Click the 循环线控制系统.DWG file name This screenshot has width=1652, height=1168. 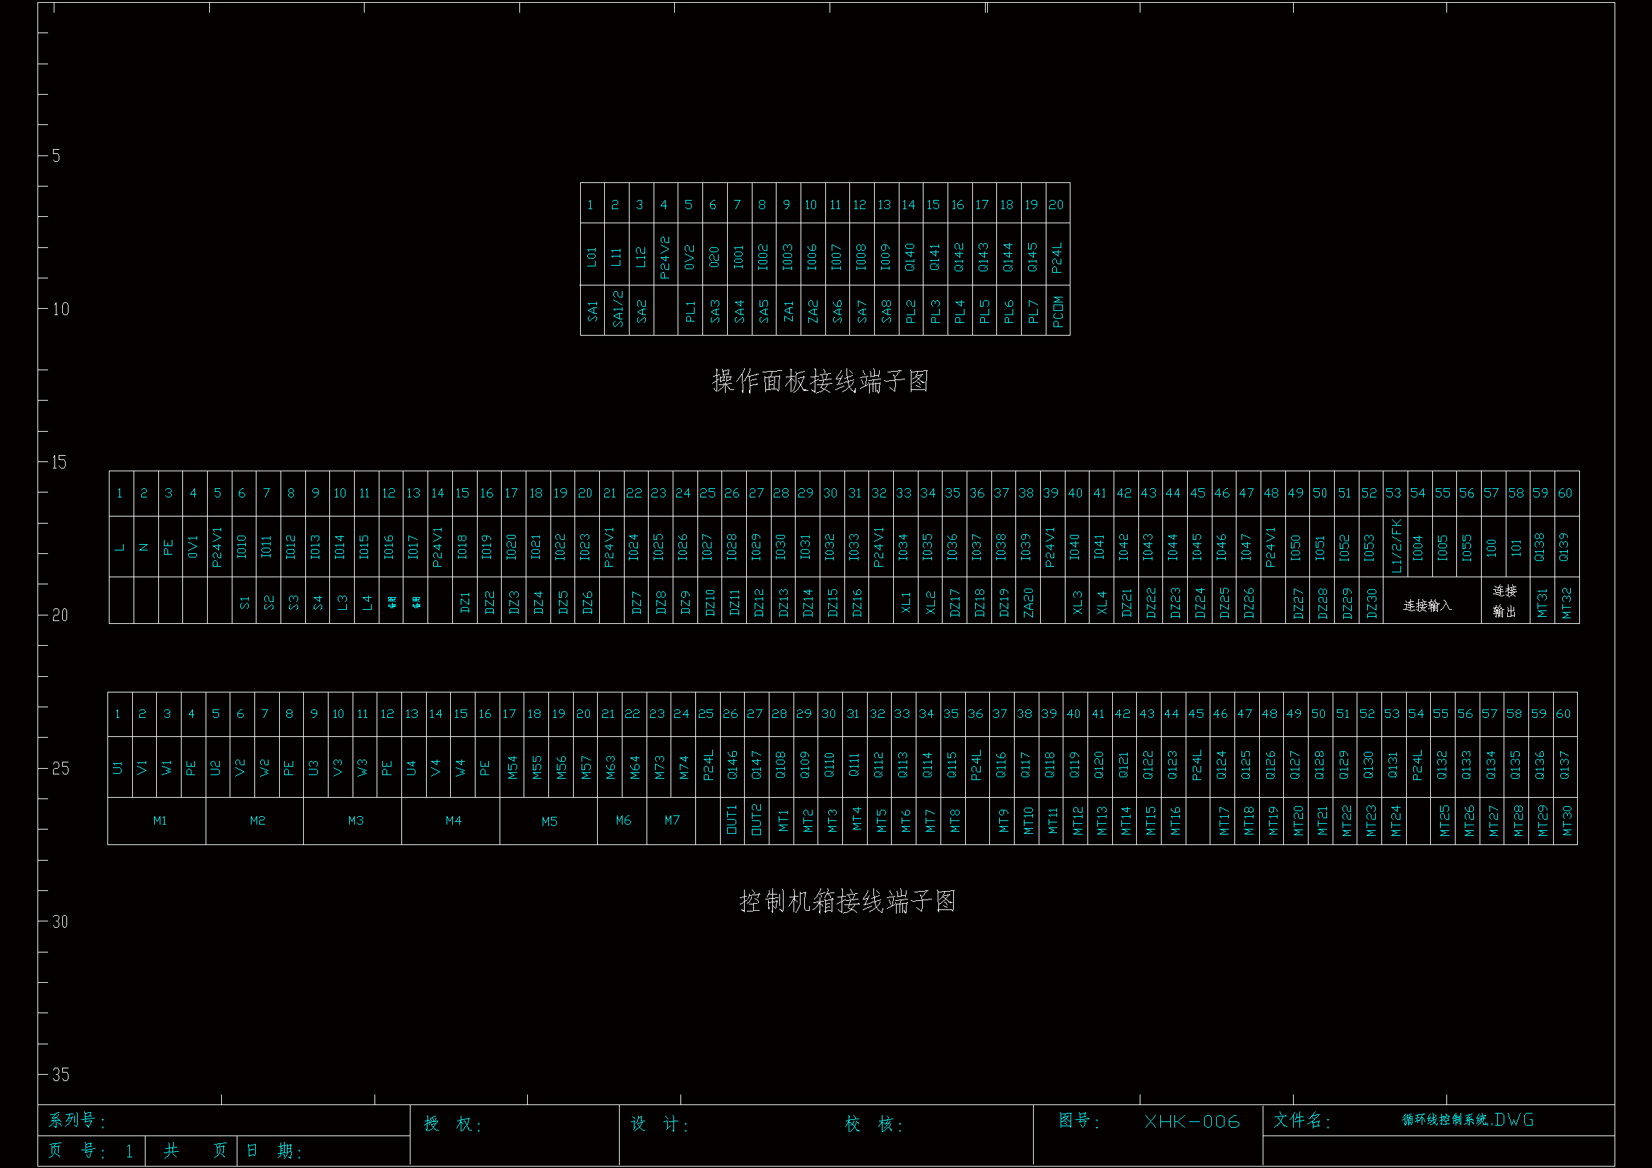(1467, 1120)
